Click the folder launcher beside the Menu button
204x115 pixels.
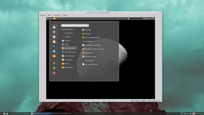pyautogui.click(x=55, y=19)
